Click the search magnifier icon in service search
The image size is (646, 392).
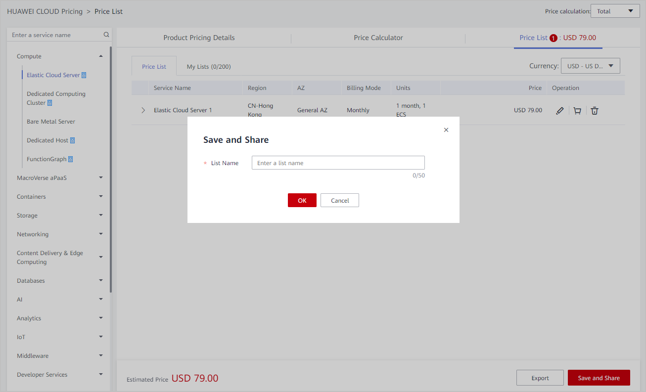[x=106, y=35]
